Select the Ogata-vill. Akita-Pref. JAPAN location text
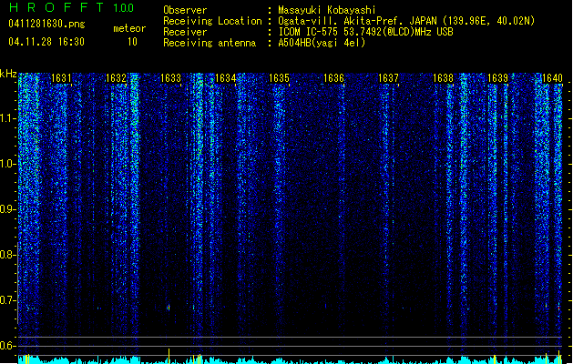This screenshot has width=573, height=364. 406,21
